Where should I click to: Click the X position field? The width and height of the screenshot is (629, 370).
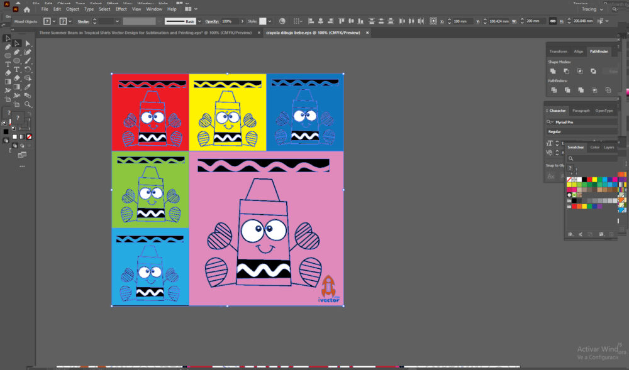pyautogui.click(x=462, y=21)
